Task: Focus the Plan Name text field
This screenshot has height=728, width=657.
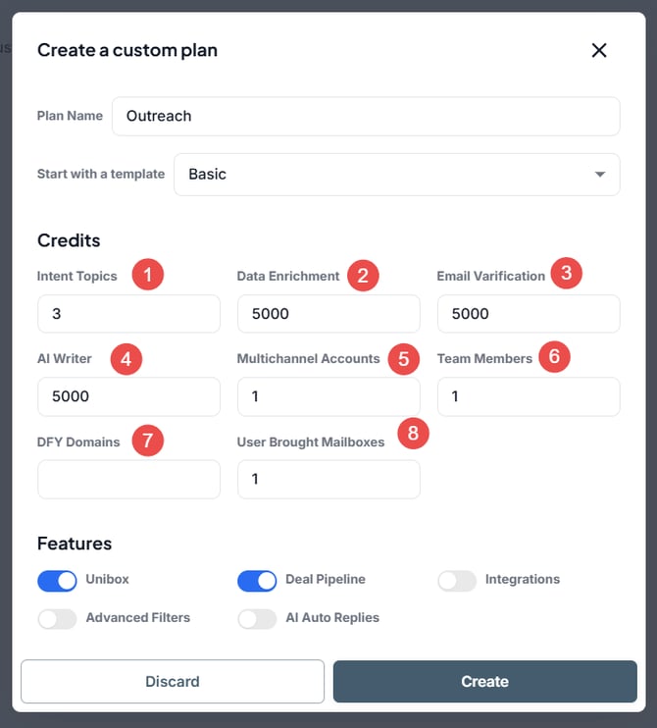Action: pos(365,116)
